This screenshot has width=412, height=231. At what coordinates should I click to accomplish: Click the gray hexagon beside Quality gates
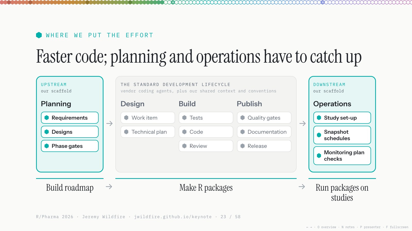point(243,118)
